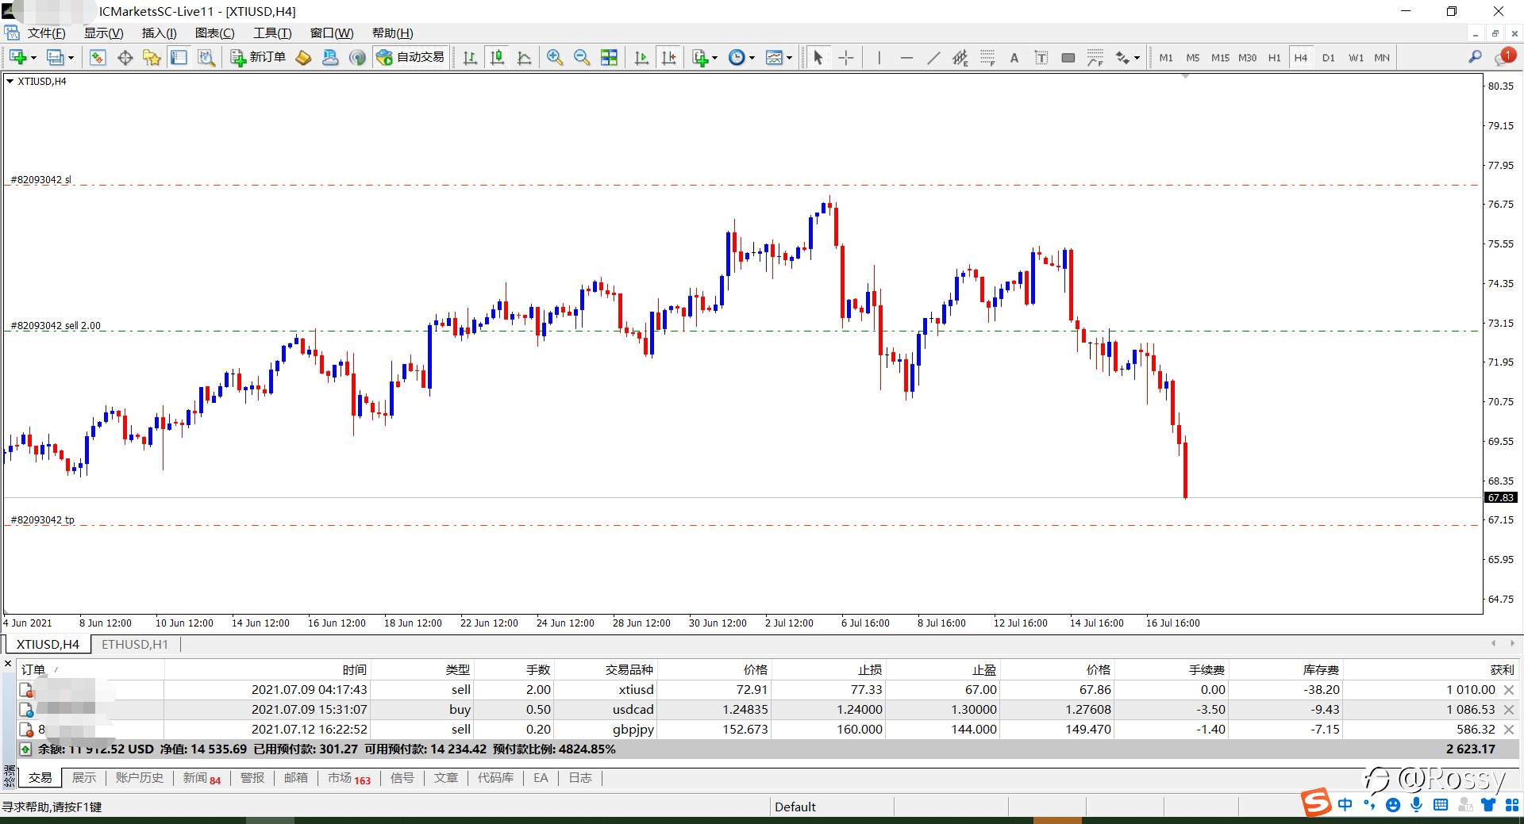Zoom out of the chart
The image size is (1524, 824).
pos(582,57)
